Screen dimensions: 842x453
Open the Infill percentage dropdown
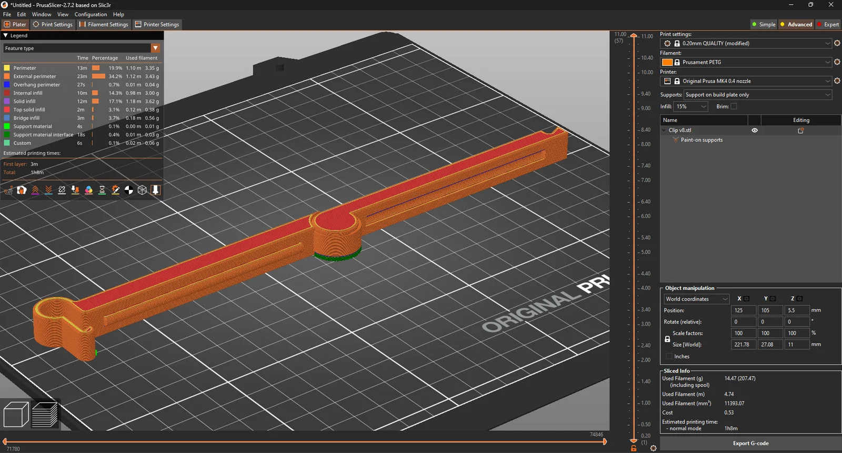[691, 106]
